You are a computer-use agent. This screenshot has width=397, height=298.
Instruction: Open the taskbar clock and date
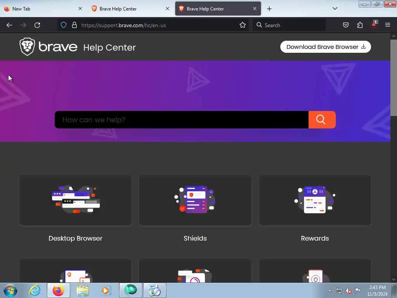pyautogui.click(x=377, y=291)
